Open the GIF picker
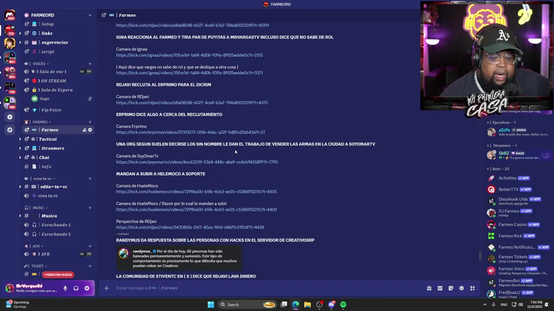Screen dimensions: 554x311 click(x=440, y=288)
